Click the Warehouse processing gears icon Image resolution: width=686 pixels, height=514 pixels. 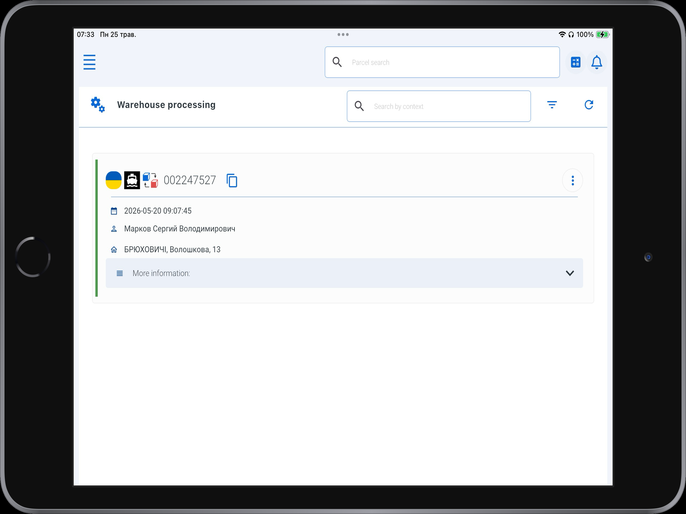(98, 105)
